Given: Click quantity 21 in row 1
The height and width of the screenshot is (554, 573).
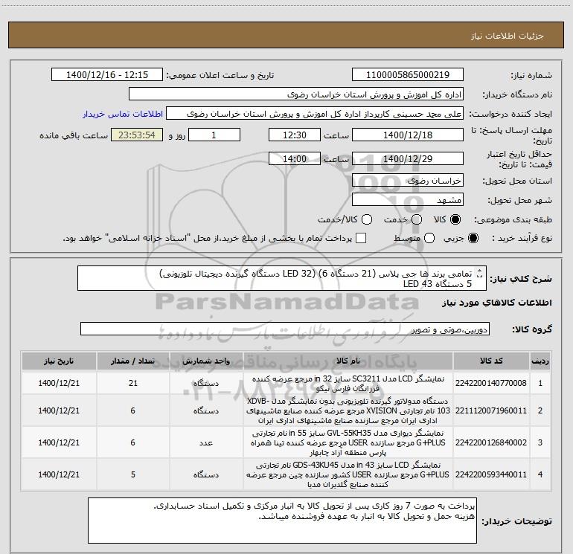Looking at the screenshot, I should click(x=133, y=383).
